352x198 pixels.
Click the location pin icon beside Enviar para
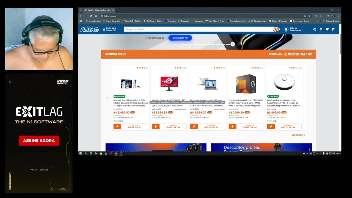(x=104, y=29)
